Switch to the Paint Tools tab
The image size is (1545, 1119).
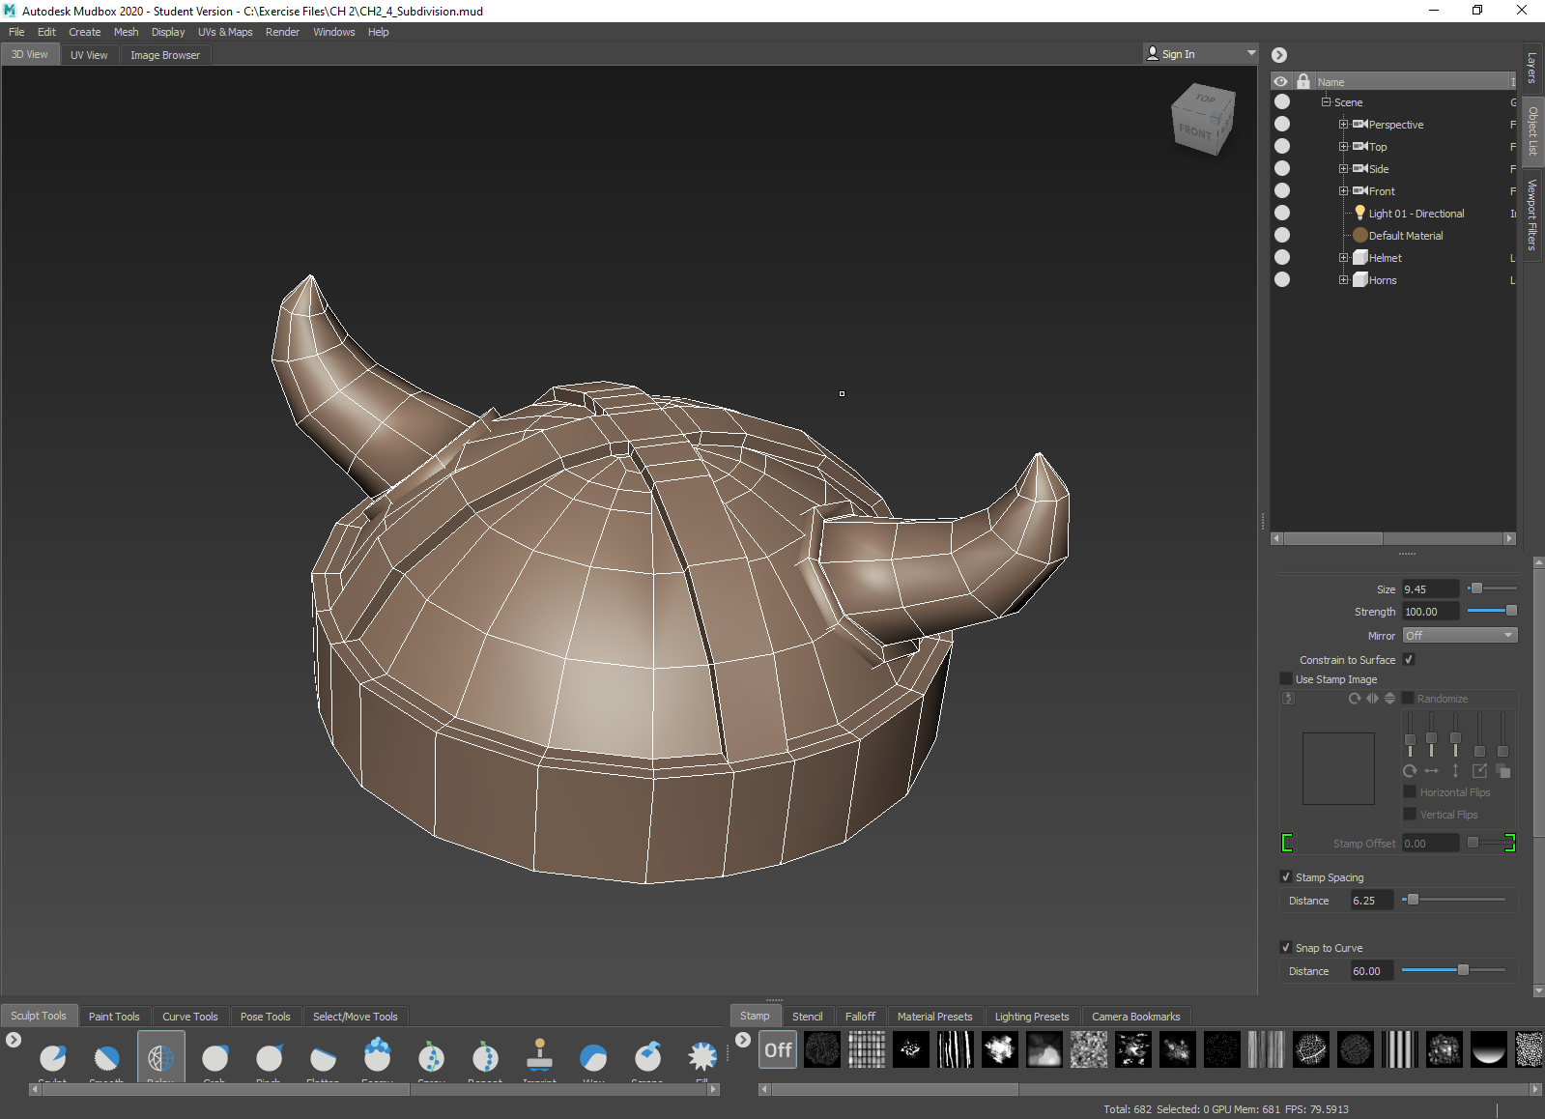pos(114,1017)
